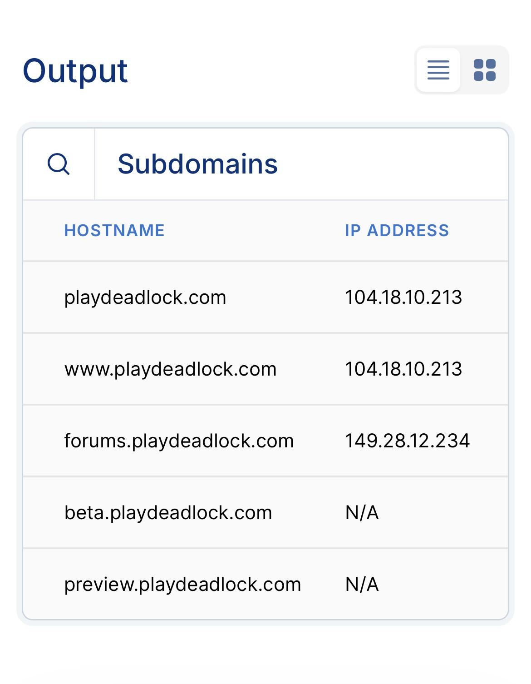This screenshot has height=684, width=531.
Task: Open forums.playdeadlock.com hostname
Action: point(179,441)
